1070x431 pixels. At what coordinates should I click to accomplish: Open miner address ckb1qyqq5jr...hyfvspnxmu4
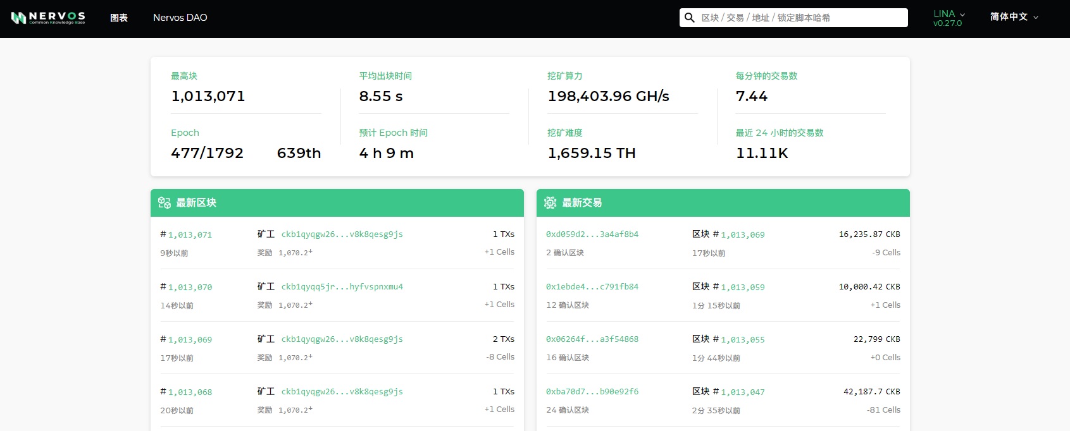click(342, 287)
